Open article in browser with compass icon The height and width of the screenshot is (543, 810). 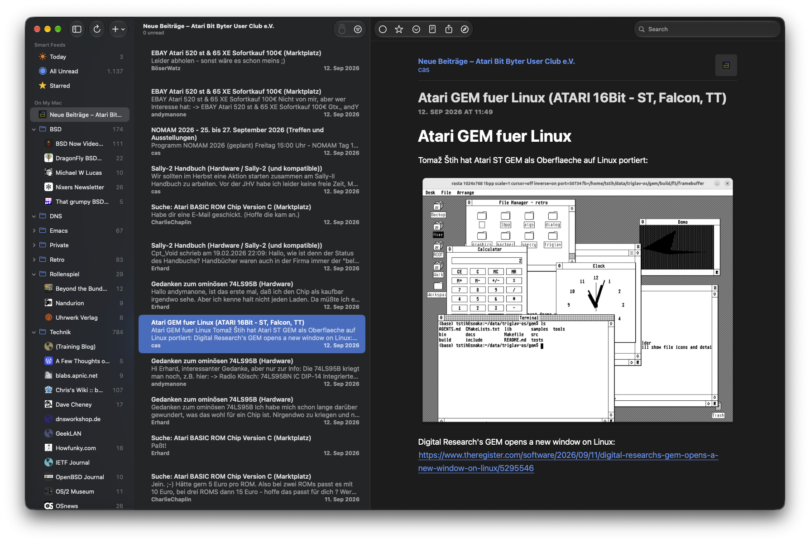pos(465,29)
